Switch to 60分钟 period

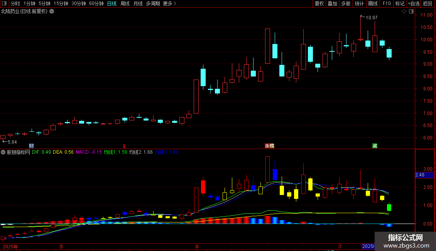[x=96, y=3]
